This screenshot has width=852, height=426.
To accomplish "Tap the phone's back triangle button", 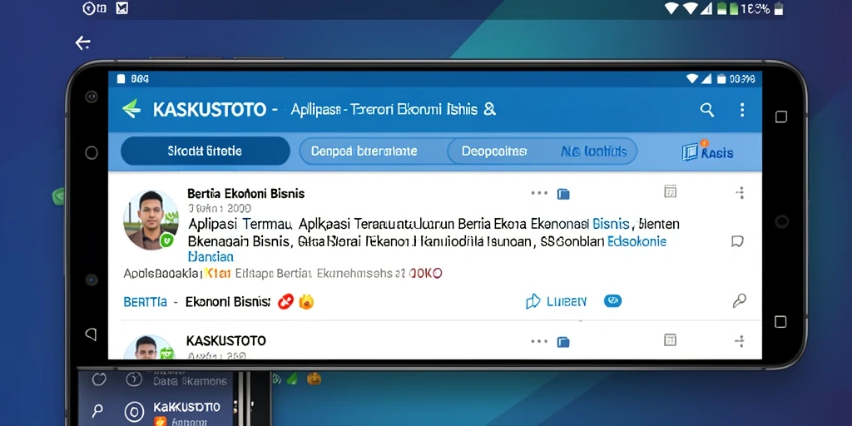I will coord(92,333).
